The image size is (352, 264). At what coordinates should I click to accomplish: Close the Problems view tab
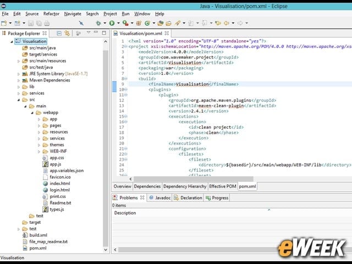click(142, 197)
